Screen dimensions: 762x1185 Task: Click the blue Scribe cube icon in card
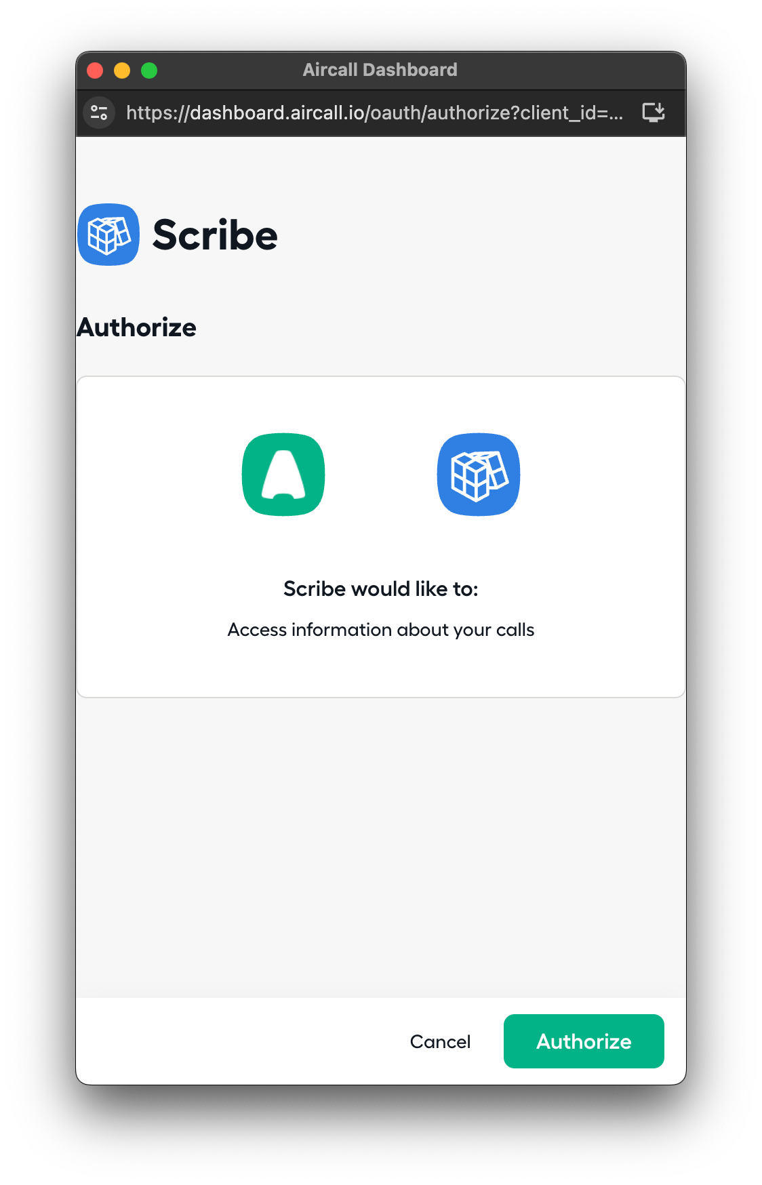click(x=479, y=475)
